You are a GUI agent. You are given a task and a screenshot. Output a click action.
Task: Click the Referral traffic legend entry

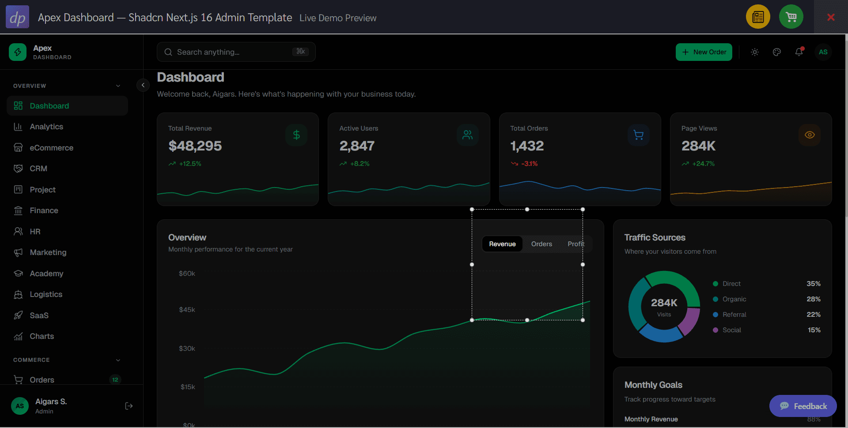coord(767,315)
